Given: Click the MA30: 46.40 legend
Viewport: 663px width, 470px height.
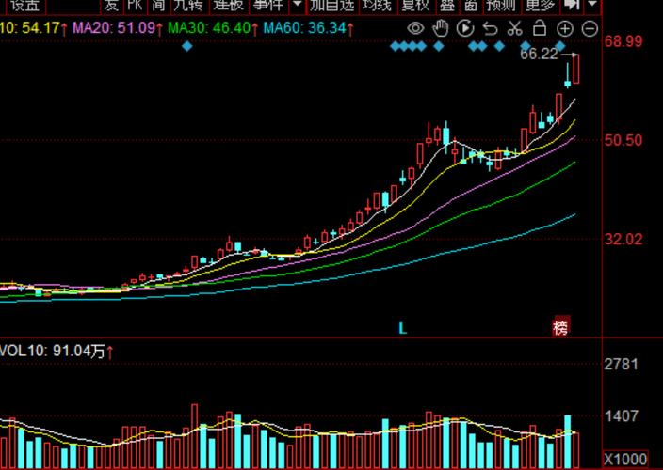Looking at the screenshot, I should [214, 28].
